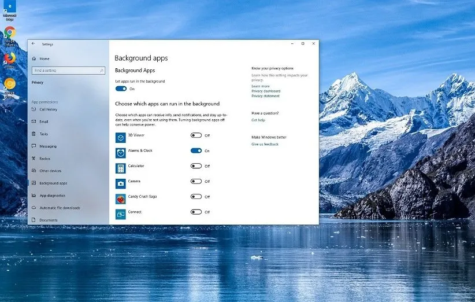Click the Find a setting search box
The width and height of the screenshot is (475, 302).
pyautogui.click(x=65, y=71)
